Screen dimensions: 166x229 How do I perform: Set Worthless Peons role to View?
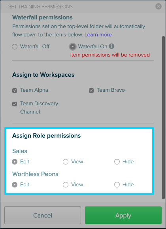(66, 185)
